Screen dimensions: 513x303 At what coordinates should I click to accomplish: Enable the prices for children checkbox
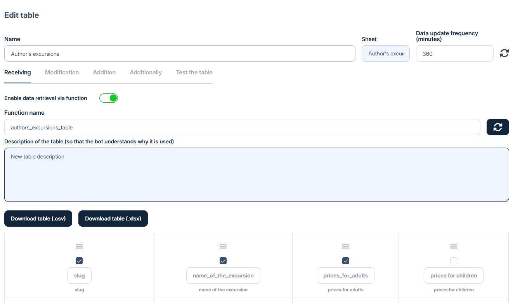[x=454, y=261]
